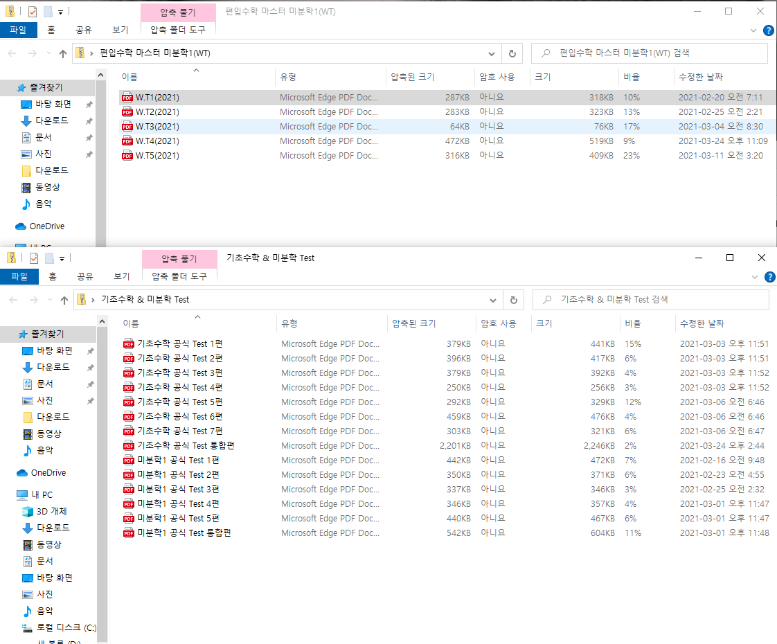Click PDF icon of 기초수학 공식 Test 통합편
The width and height of the screenshot is (777, 644).
(x=128, y=446)
